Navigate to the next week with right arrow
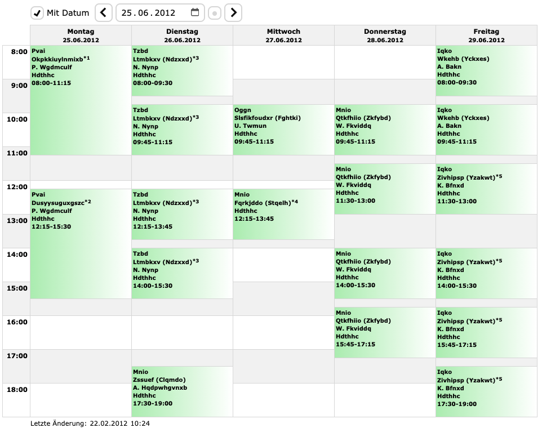542x428 pixels. coord(233,12)
